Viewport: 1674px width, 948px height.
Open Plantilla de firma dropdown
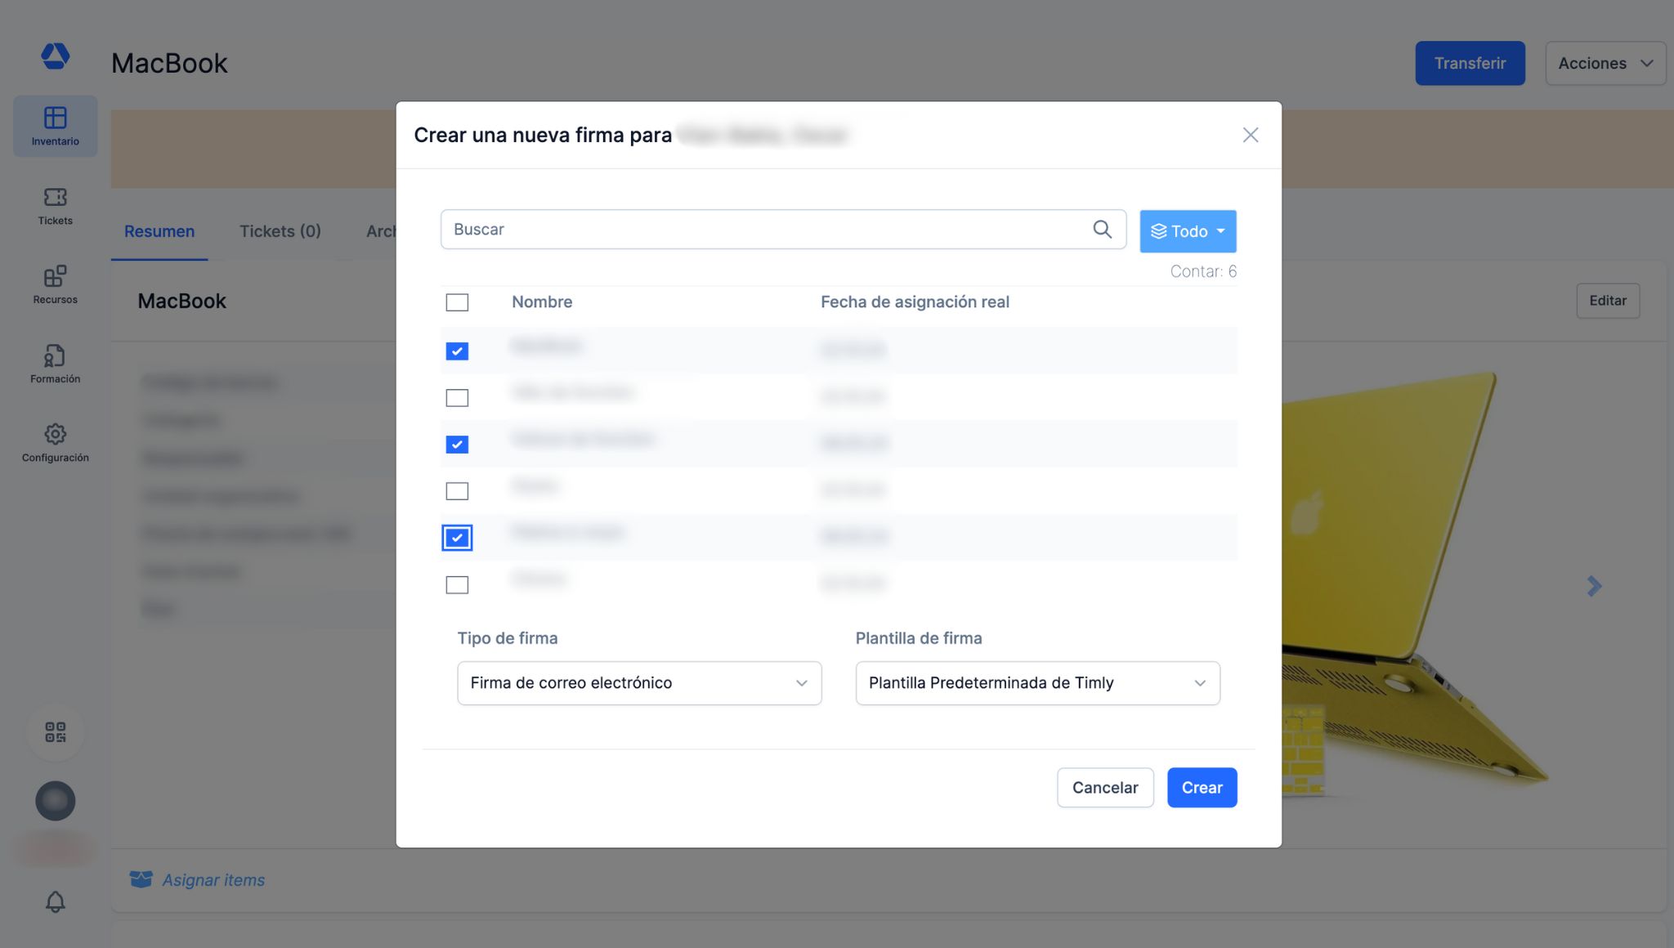(x=1037, y=683)
